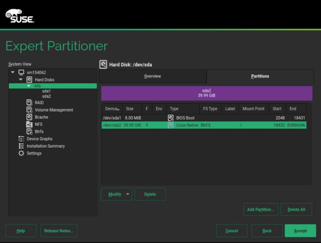Open Device Graphs icon
Image resolution: width=321 pixels, height=243 pixels.
pos(21,139)
